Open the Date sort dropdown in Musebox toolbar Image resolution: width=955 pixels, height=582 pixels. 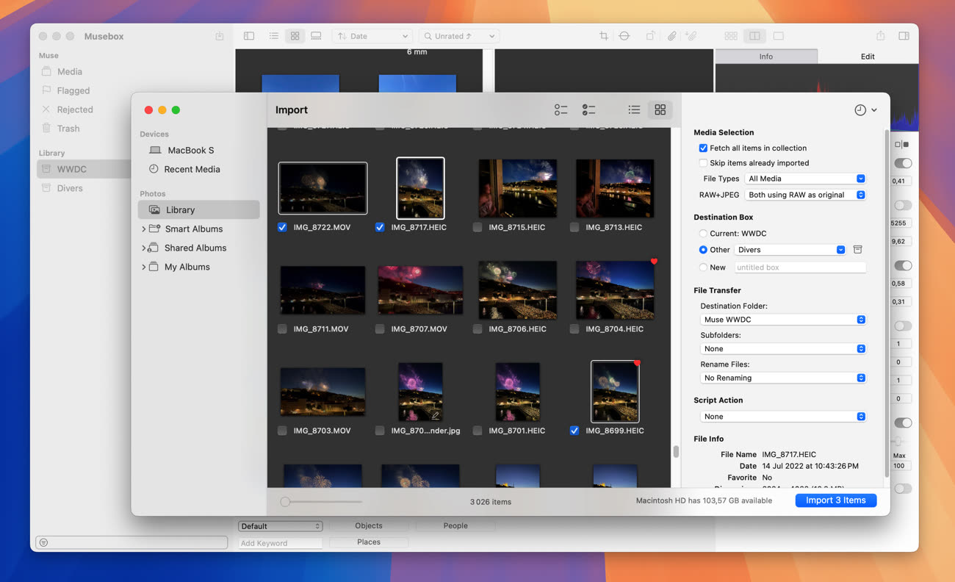pos(372,36)
